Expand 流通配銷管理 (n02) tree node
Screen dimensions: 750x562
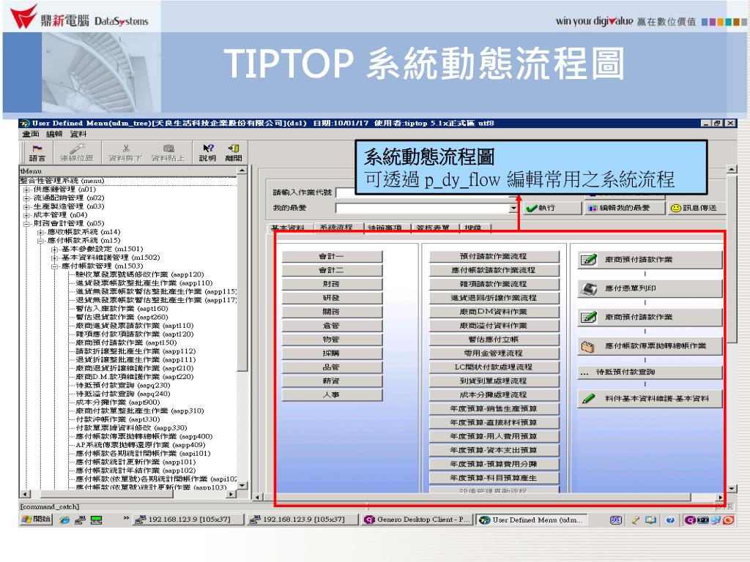click(26, 198)
